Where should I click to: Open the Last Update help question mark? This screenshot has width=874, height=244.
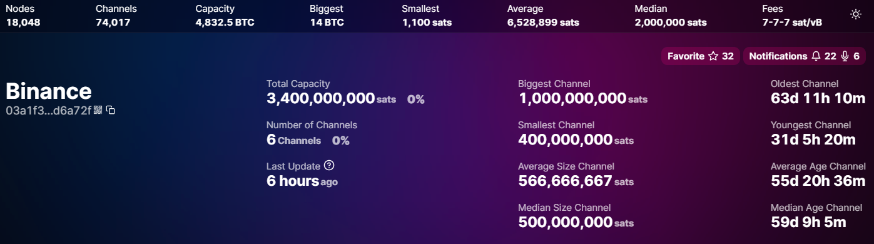pyautogui.click(x=329, y=166)
